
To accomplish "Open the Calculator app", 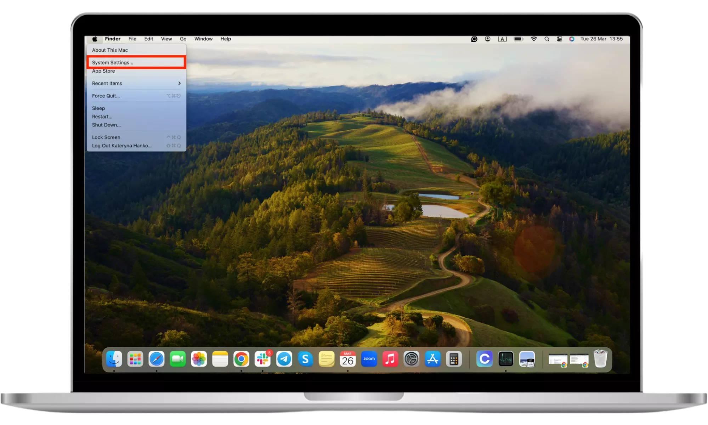I will coord(454,359).
